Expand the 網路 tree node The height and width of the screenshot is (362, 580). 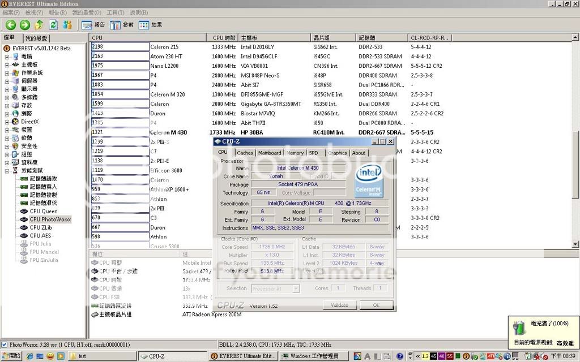point(7,114)
